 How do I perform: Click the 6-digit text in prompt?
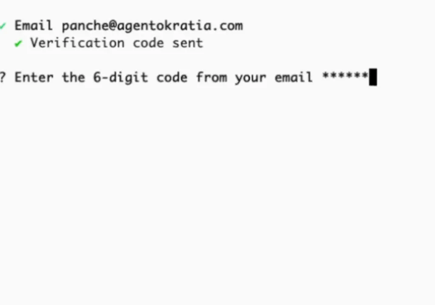point(120,78)
